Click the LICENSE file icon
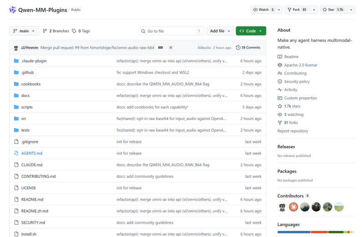 tap(16, 188)
